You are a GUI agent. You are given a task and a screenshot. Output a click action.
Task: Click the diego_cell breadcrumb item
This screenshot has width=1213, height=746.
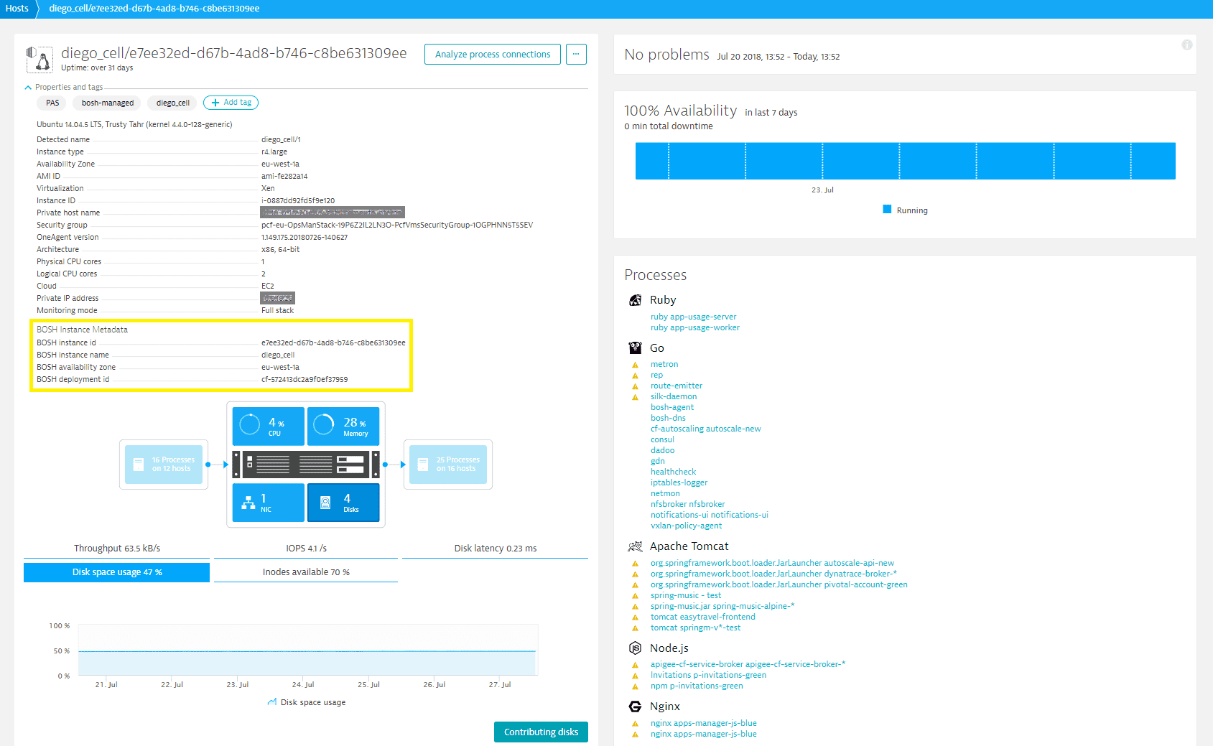(x=154, y=9)
